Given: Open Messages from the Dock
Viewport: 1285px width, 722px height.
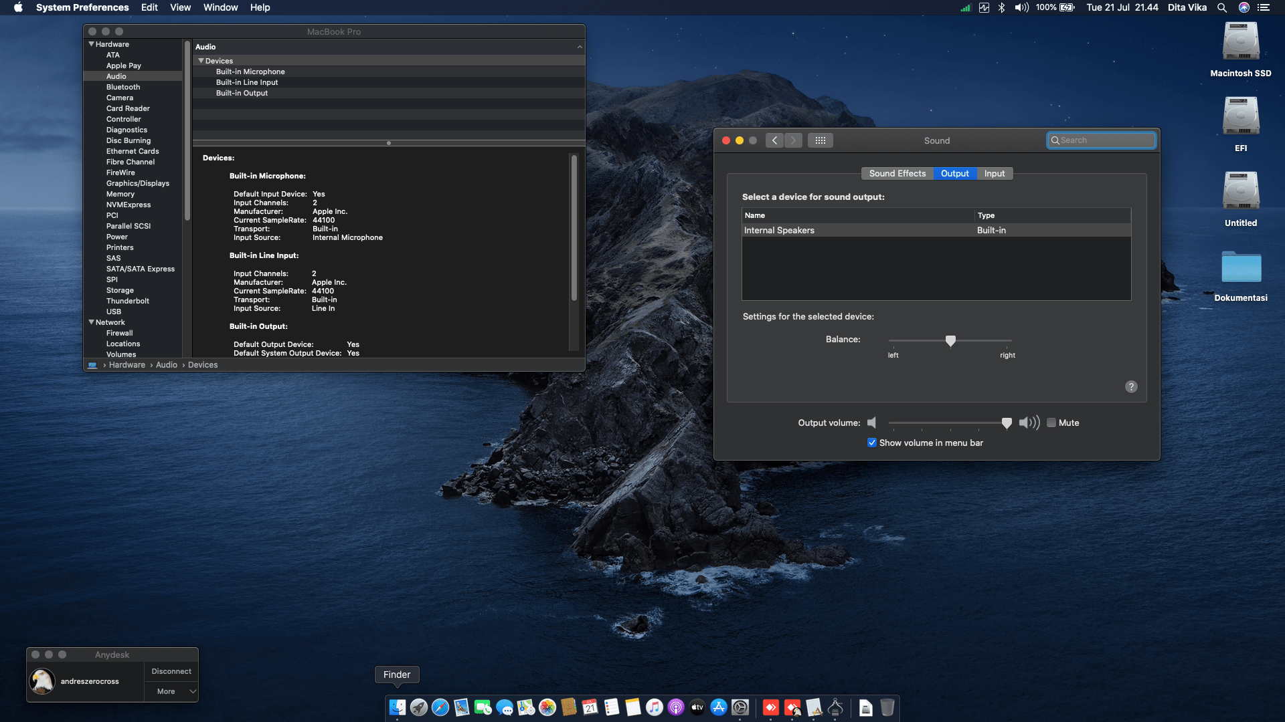Looking at the screenshot, I should [505, 707].
